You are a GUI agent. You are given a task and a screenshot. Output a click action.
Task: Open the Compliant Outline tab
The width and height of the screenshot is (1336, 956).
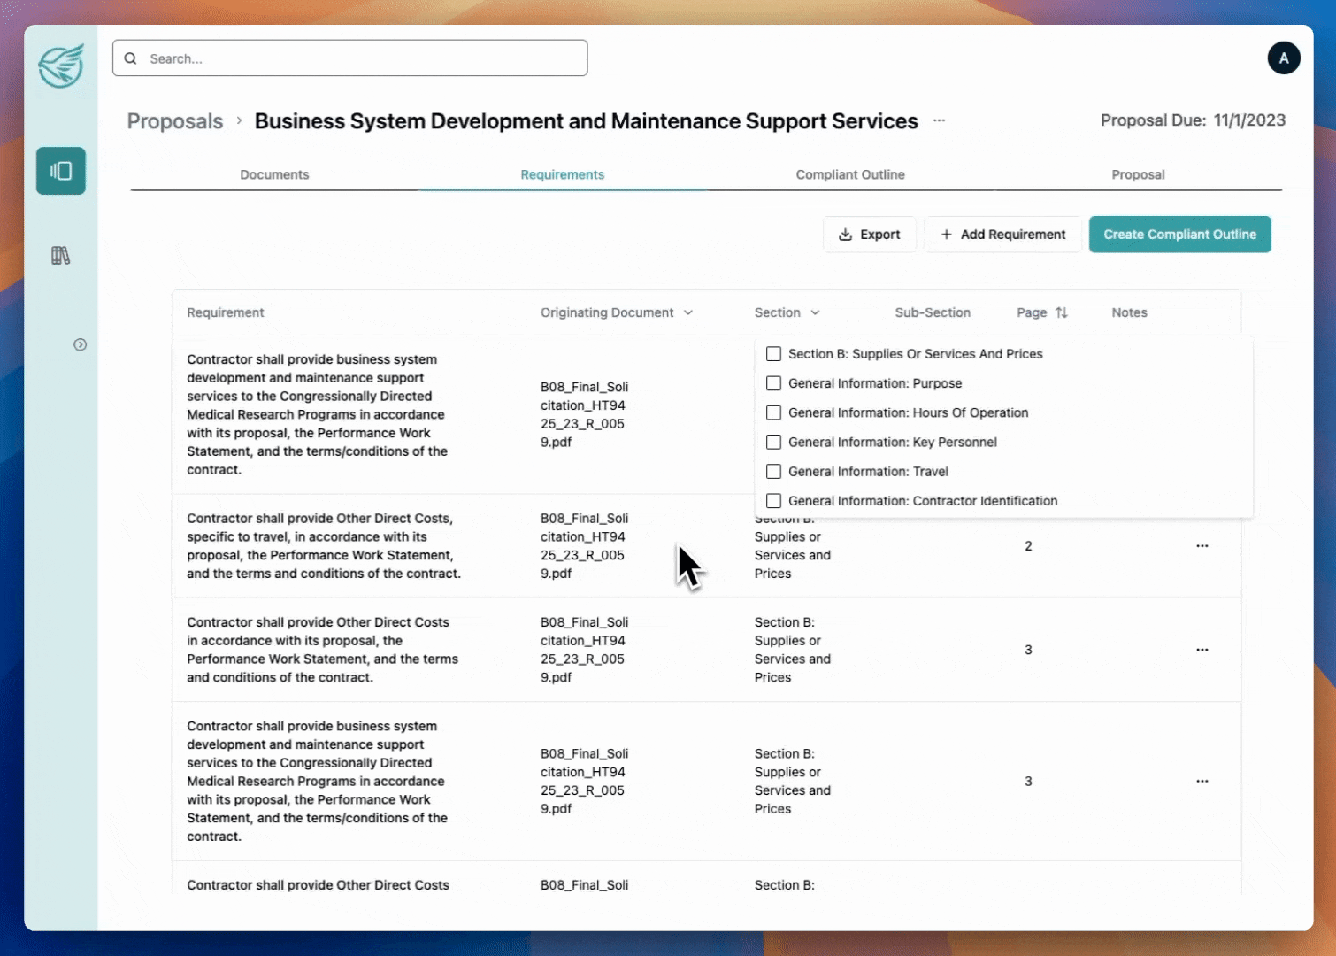849,174
